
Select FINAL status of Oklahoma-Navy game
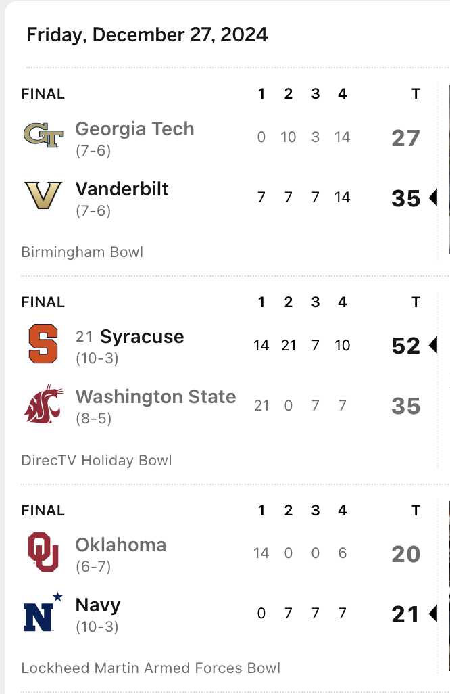click(x=43, y=510)
